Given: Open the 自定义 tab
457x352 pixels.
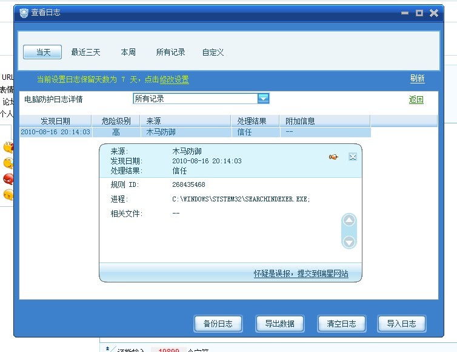Looking at the screenshot, I should (213, 53).
